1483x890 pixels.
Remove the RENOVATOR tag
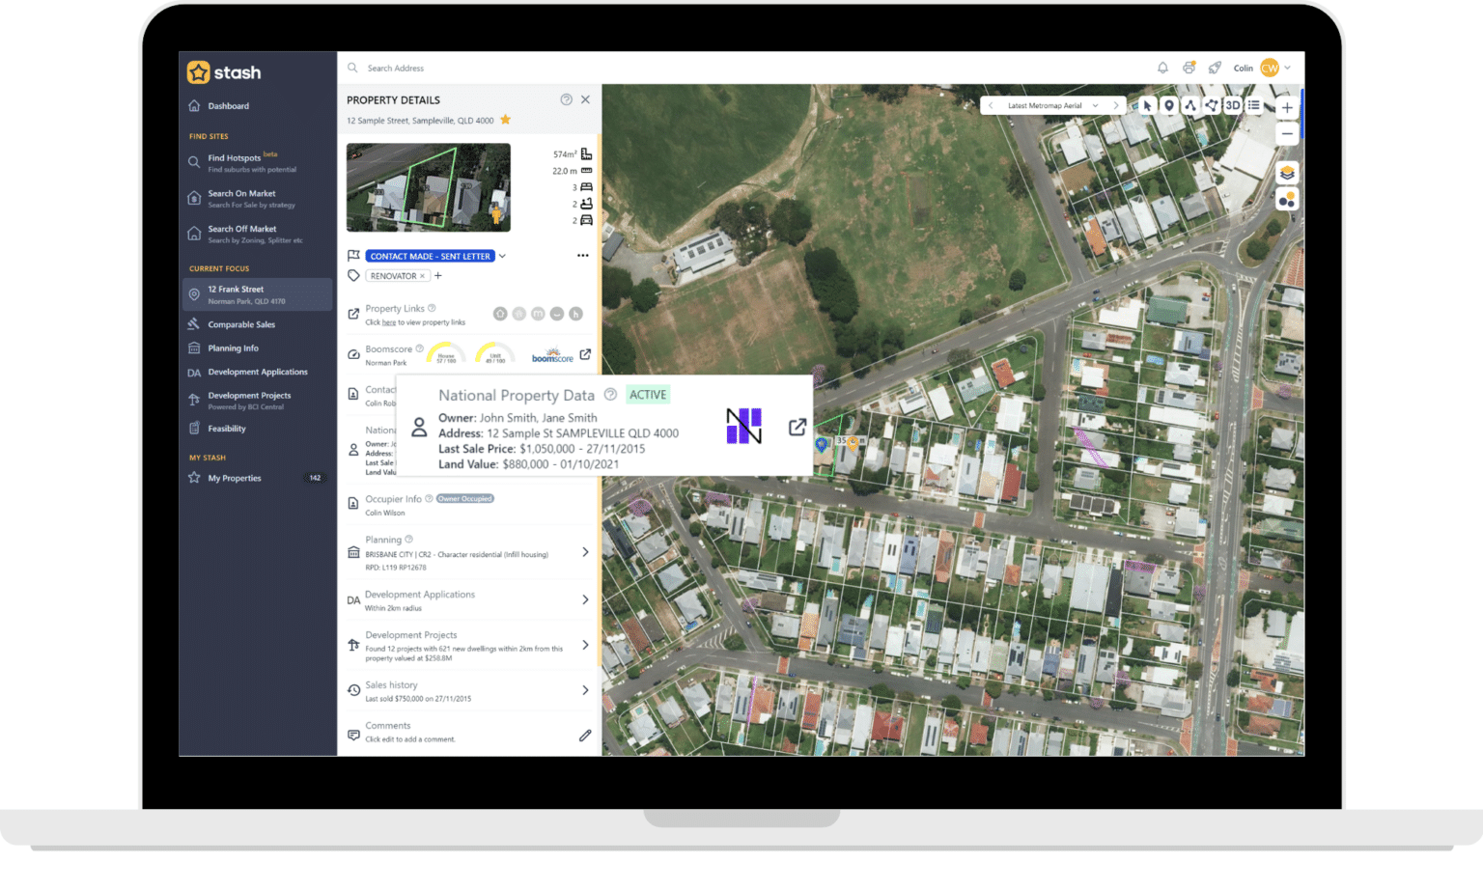tap(422, 276)
